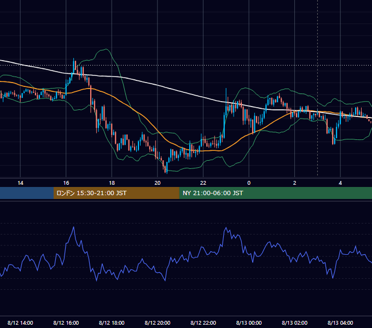
Task: Click hour label 14 on the price chart axis
Action: [20, 183]
